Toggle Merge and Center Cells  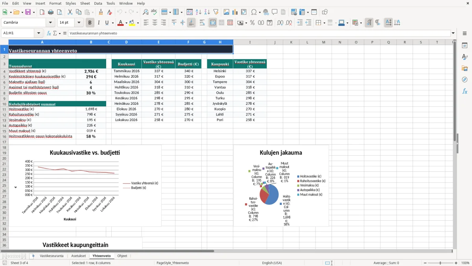pyautogui.click(x=213, y=23)
